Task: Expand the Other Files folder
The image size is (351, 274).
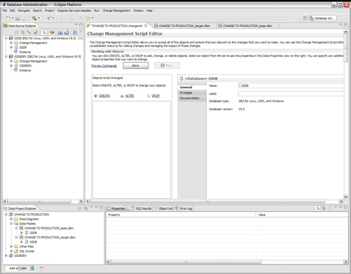Action: pos(11,246)
